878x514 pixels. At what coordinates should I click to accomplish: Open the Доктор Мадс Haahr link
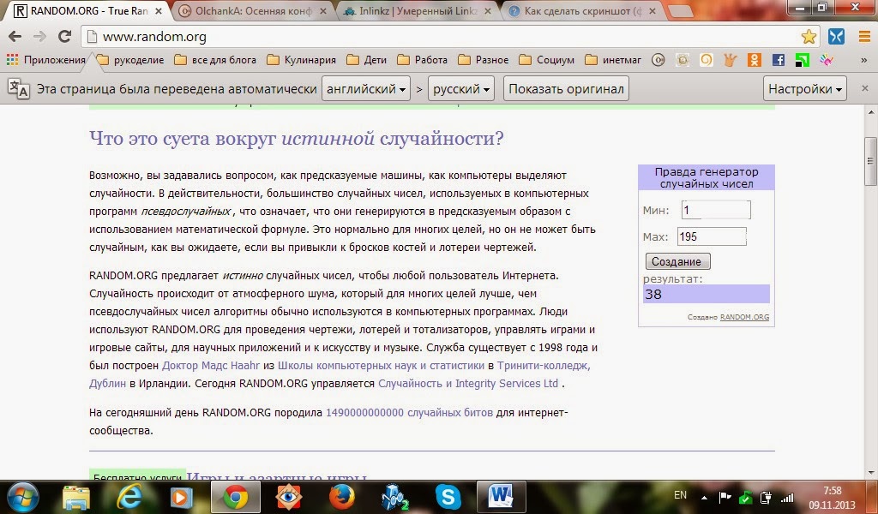click(211, 365)
